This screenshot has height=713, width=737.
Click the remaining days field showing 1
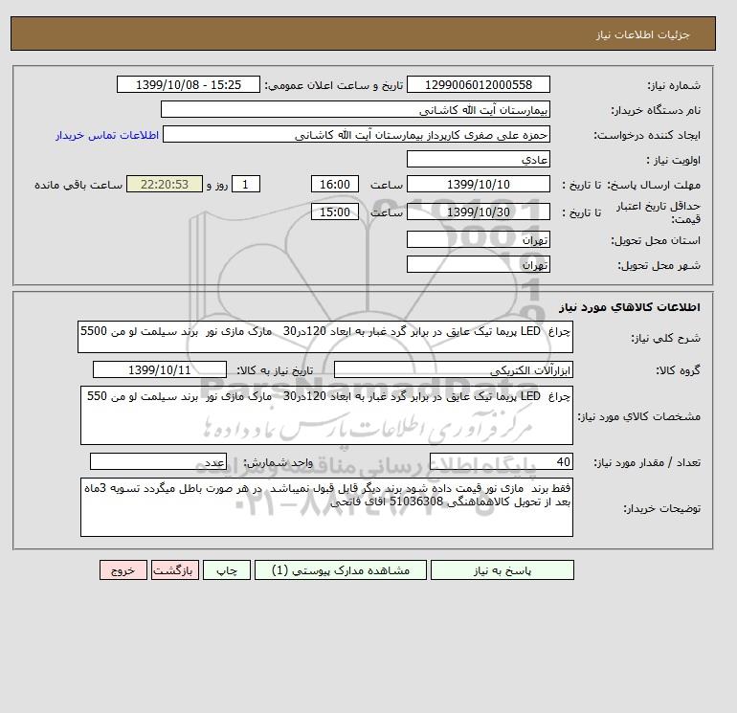click(x=245, y=185)
